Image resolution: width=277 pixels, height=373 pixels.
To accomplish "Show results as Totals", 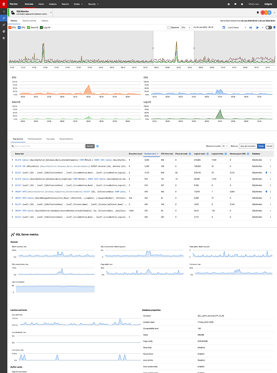I will point(261,146).
